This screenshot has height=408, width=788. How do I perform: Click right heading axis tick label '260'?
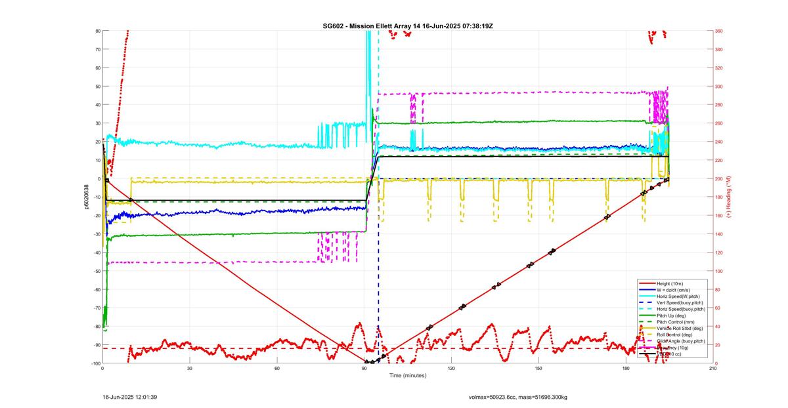click(720, 123)
